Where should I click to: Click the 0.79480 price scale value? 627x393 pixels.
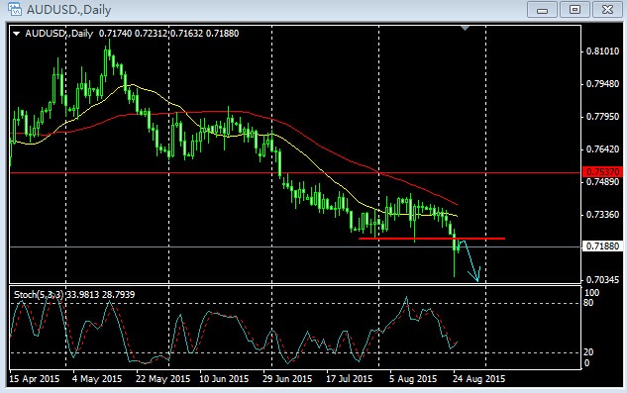click(602, 84)
